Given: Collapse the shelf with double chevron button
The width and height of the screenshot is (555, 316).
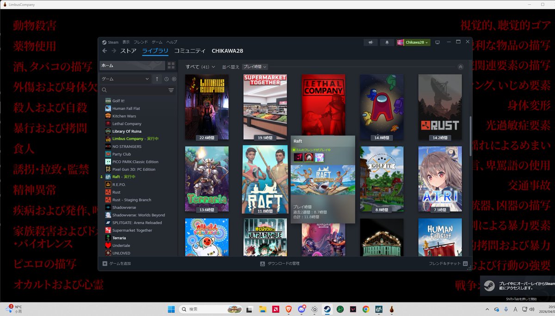Looking at the screenshot, I should 460,67.
